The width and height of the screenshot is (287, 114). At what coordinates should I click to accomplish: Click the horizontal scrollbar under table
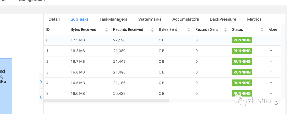point(106,101)
